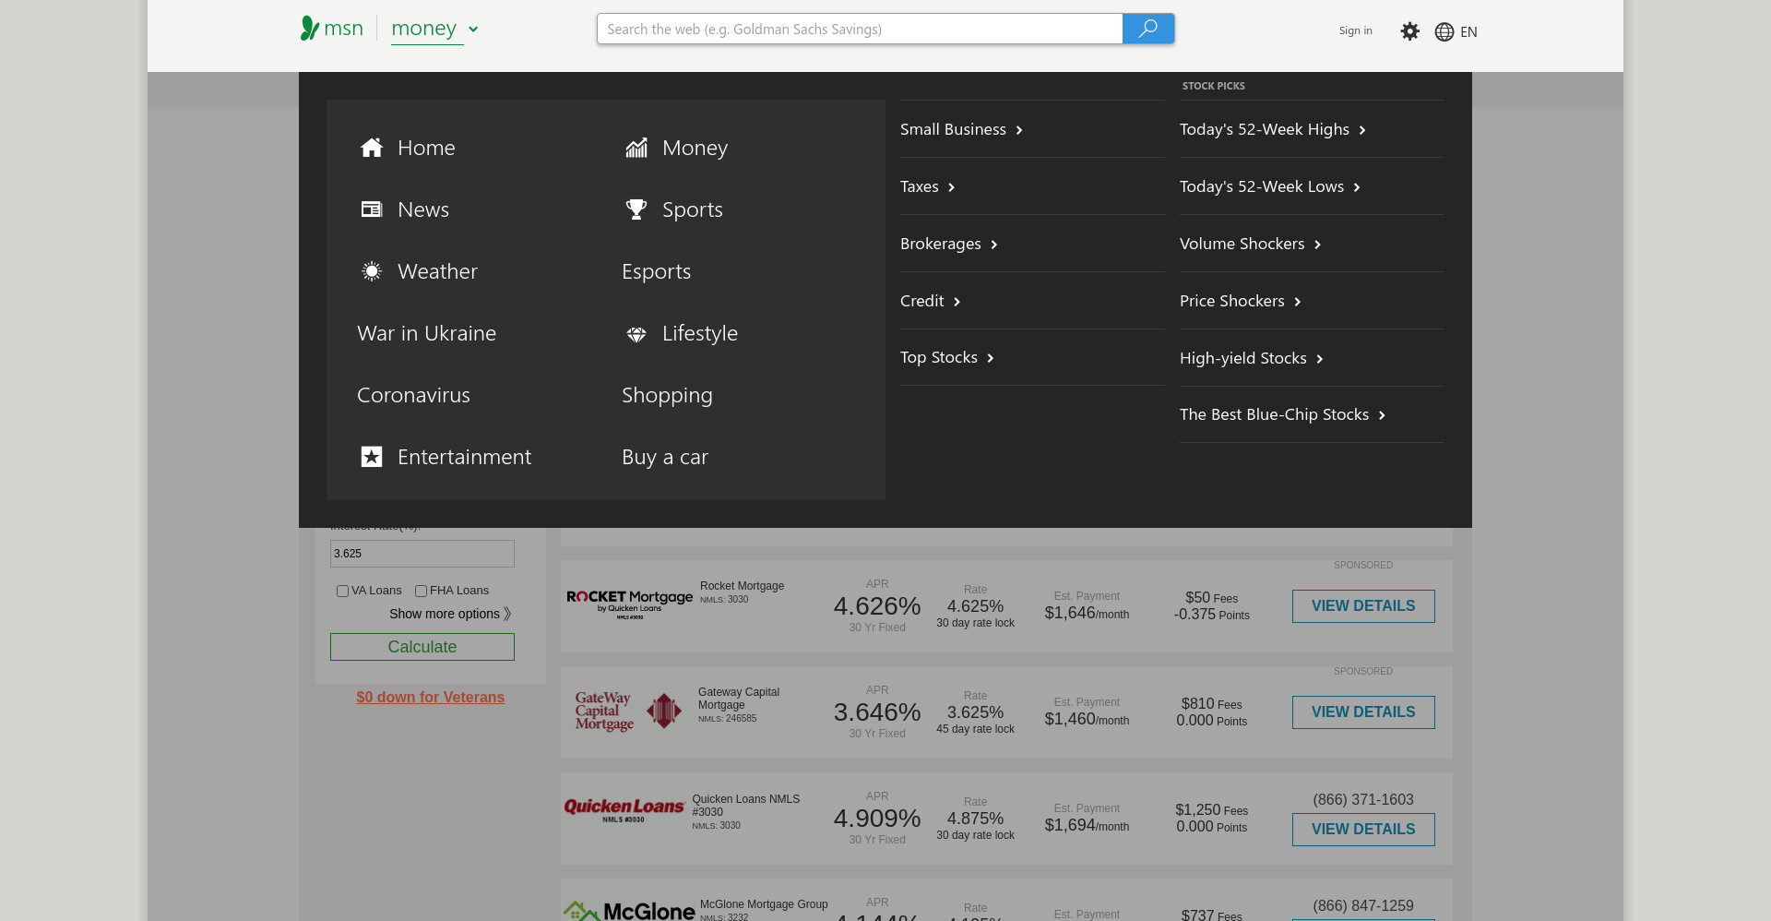1771x921 pixels.
Task: Click the McGlone logo
Action: tap(629, 911)
